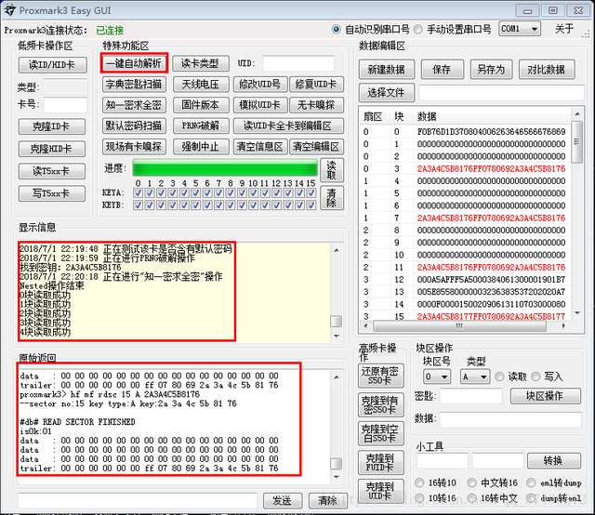Click the 选择文件 button
The height and width of the screenshot is (515, 595).
pyautogui.click(x=387, y=93)
